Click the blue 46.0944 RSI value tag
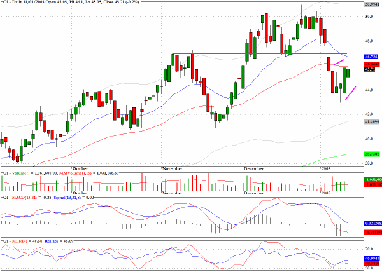Screen dimensions: 382x272 tap(372, 259)
